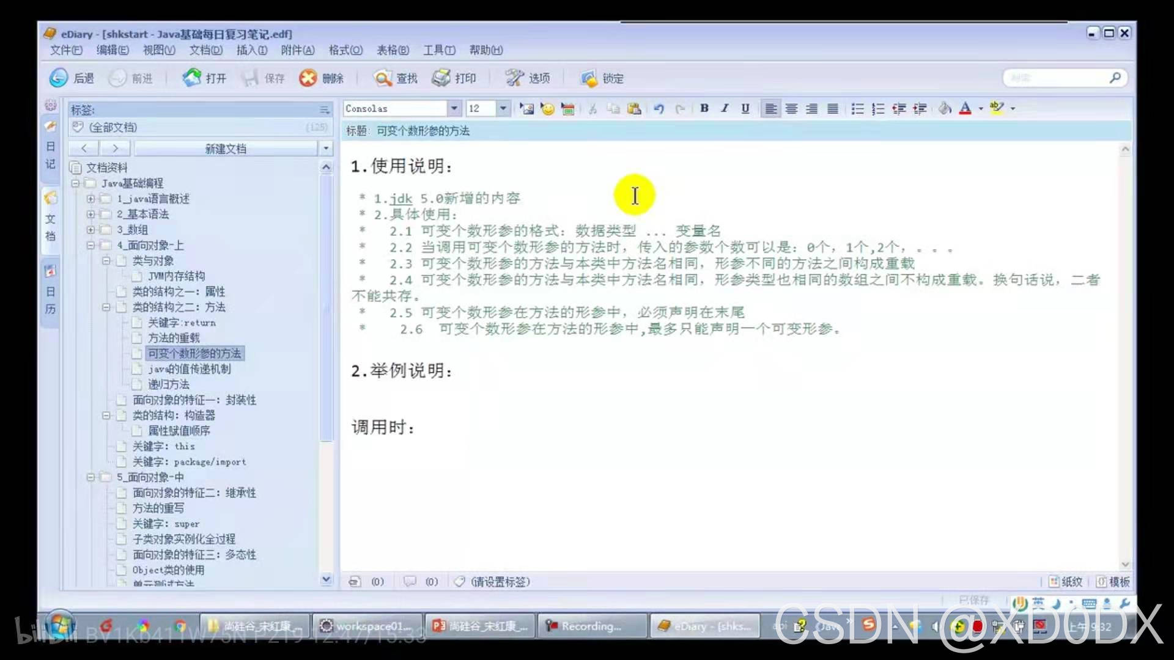The height and width of the screenshot is (660, 1174).
Task: Click the Undo icon in toolbar
Action: 659,108
